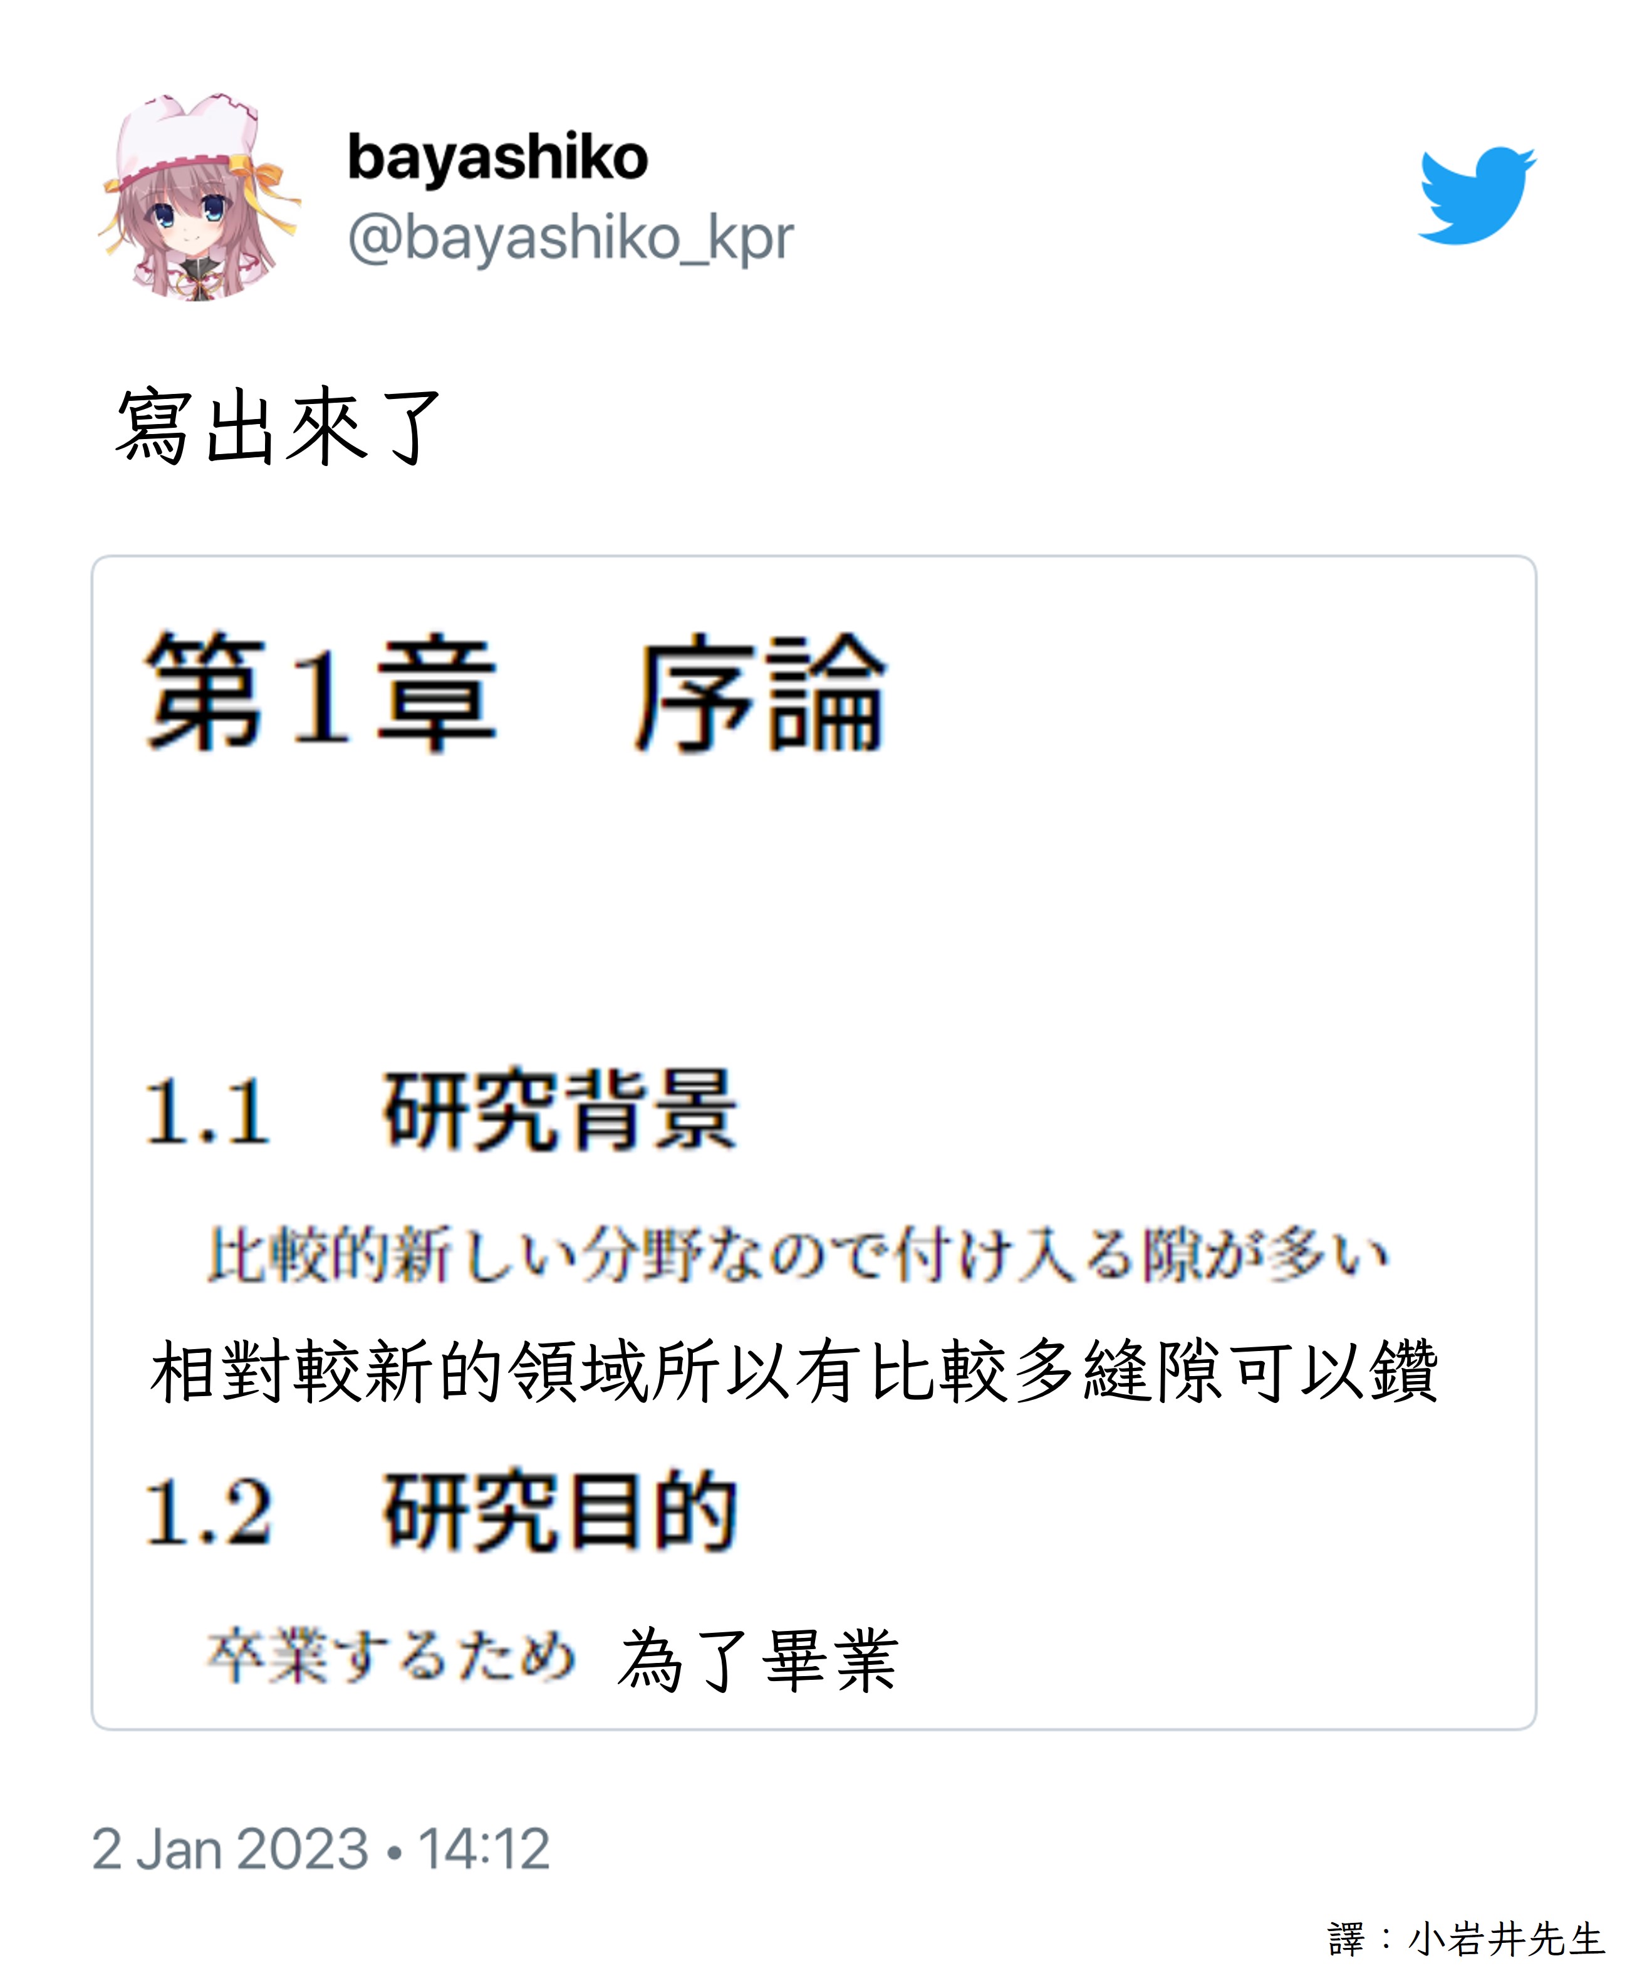Open the 2 Jan 2023 date link

[229, 1848]
